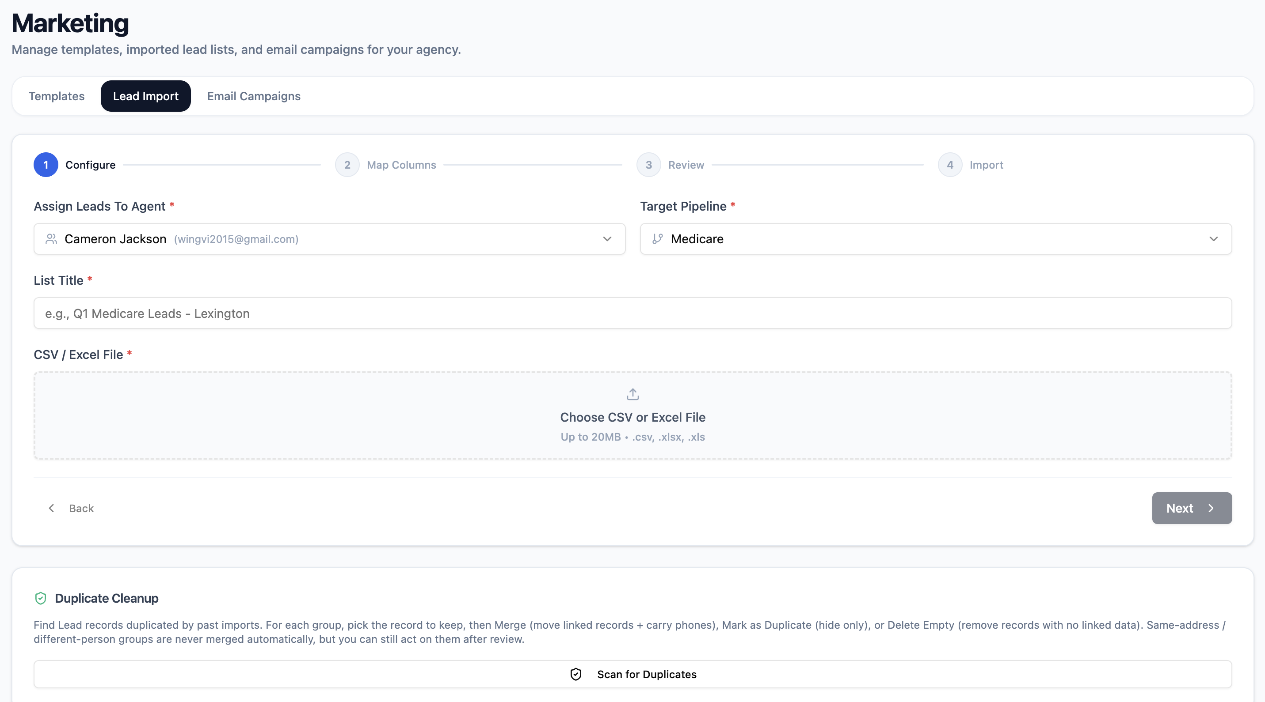Image resolution: width=1265 pixels, height=702 pixels.
Task: Click Scan for Duplicates button
Action: pyautogui.click(x=632, y=674)
